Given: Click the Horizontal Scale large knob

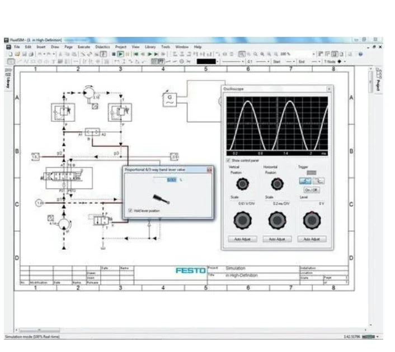Looking at the screenshot, I should pyautogui.click(x=277, y=220).
